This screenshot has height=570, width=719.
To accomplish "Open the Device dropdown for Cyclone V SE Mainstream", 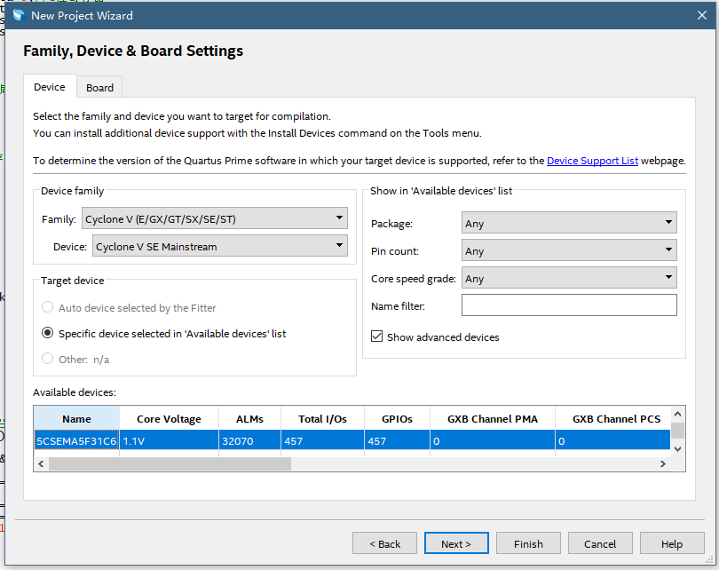I will coord(219,246).
